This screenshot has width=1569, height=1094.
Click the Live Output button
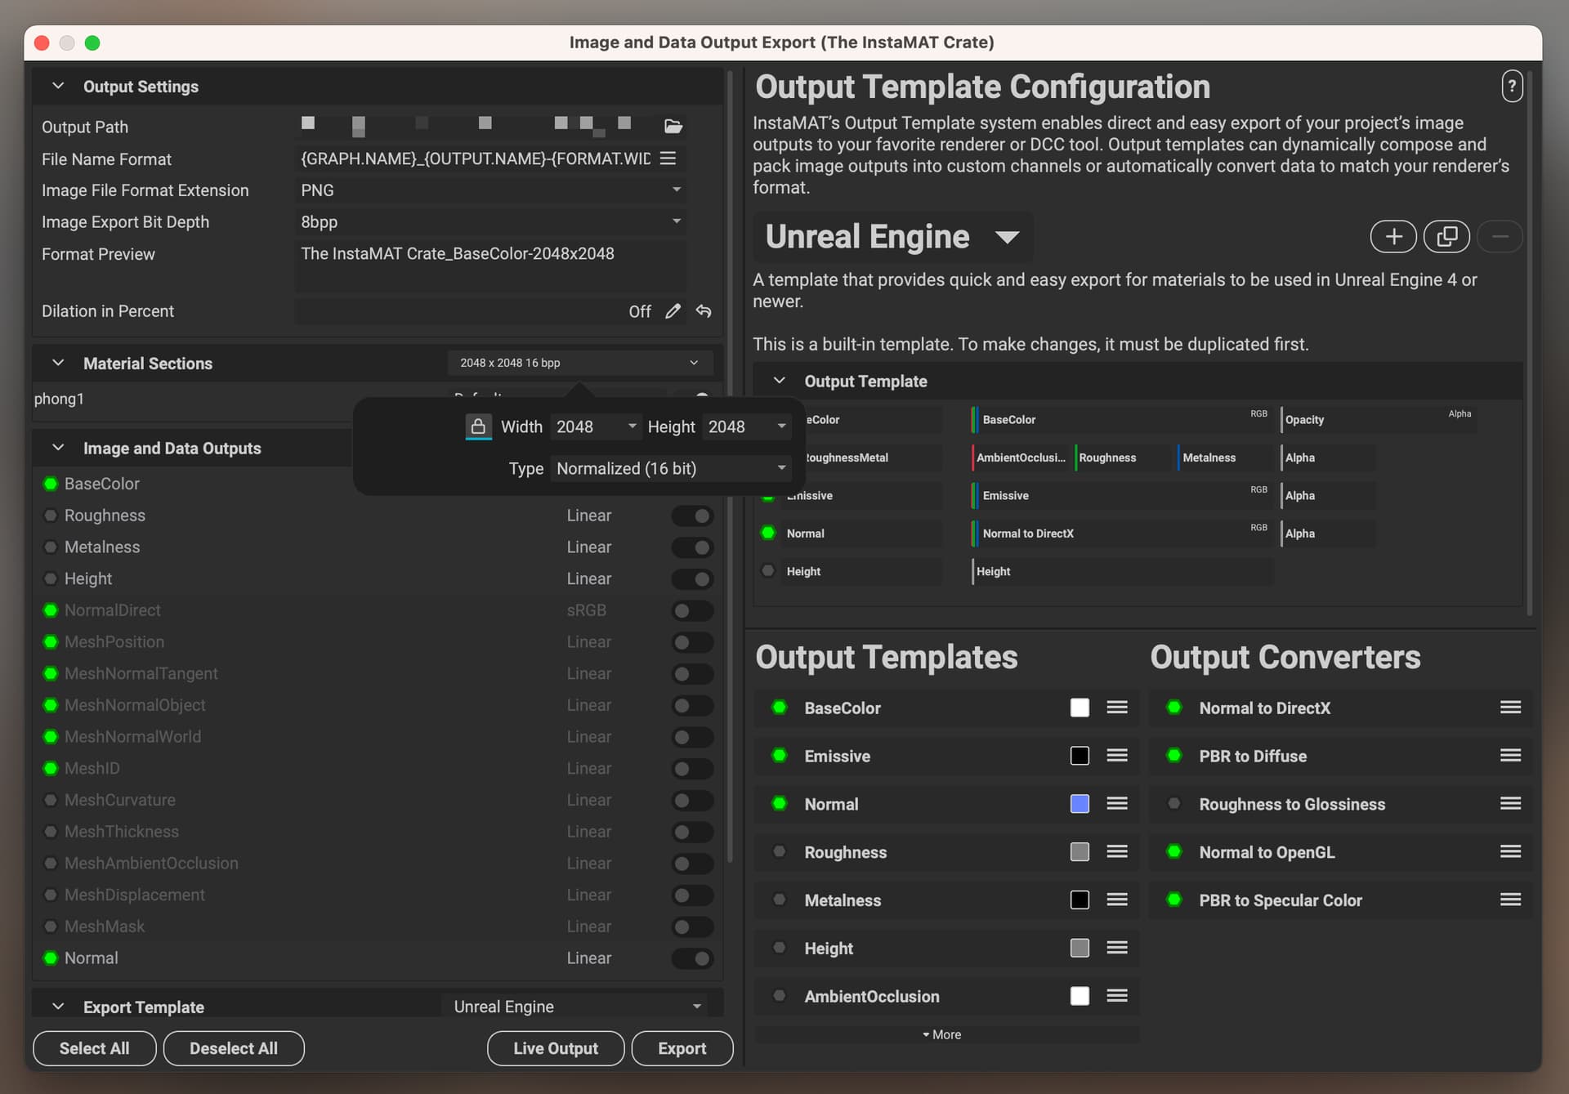(555, 1048)
